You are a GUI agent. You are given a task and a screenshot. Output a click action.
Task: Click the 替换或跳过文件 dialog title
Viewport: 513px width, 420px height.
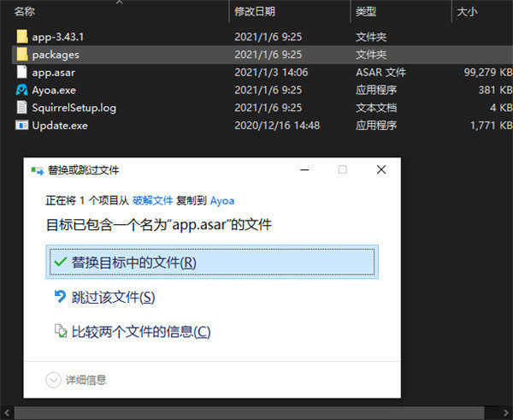tap(84, 170)
